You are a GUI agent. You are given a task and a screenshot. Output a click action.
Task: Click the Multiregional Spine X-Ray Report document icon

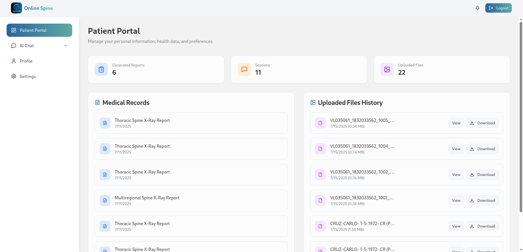point(105,200)
